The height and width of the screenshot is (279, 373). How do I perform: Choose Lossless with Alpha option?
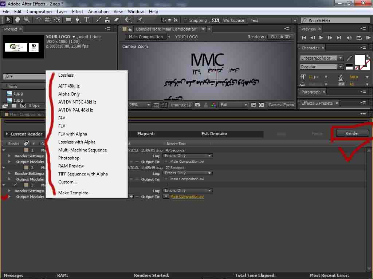pyautogui.click(x=77, y=142)
